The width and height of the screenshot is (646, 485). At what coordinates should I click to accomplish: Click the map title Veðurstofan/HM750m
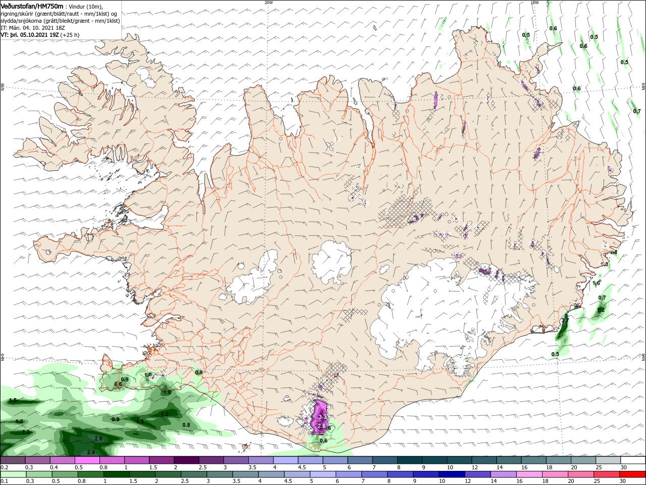pyautogui.click(x=32, y=6)
